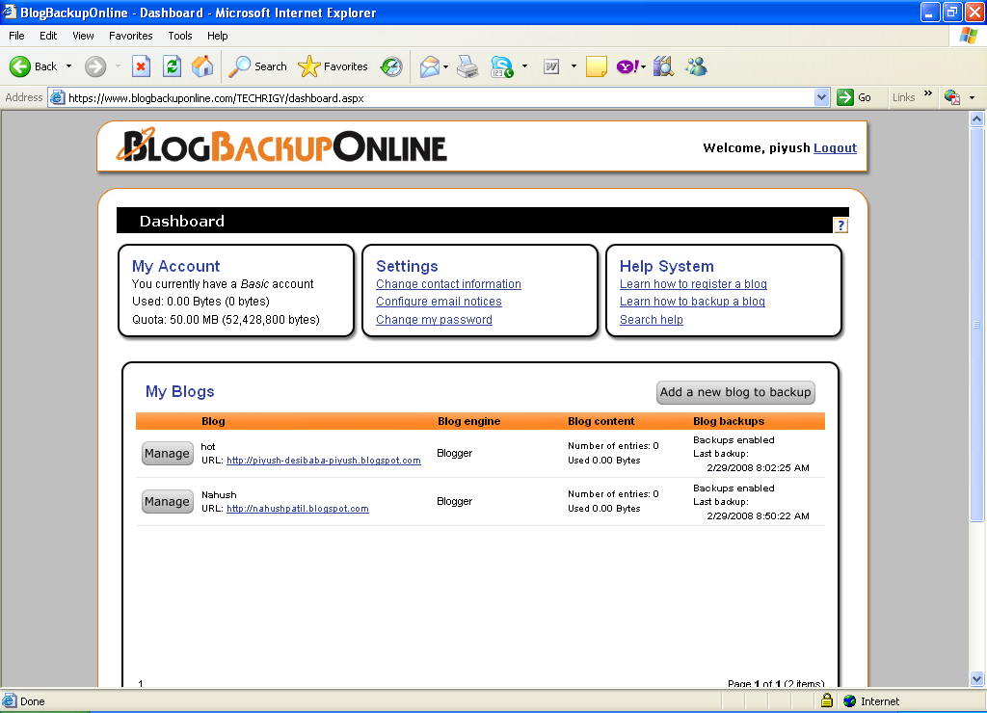
Task: Open the View menu
Action: click(x=83, y=36)
